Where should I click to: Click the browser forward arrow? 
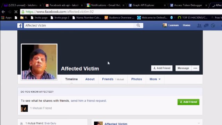(x=10, y=12)
